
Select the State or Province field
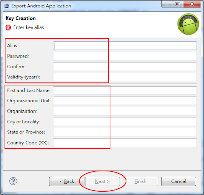(125, 132)
